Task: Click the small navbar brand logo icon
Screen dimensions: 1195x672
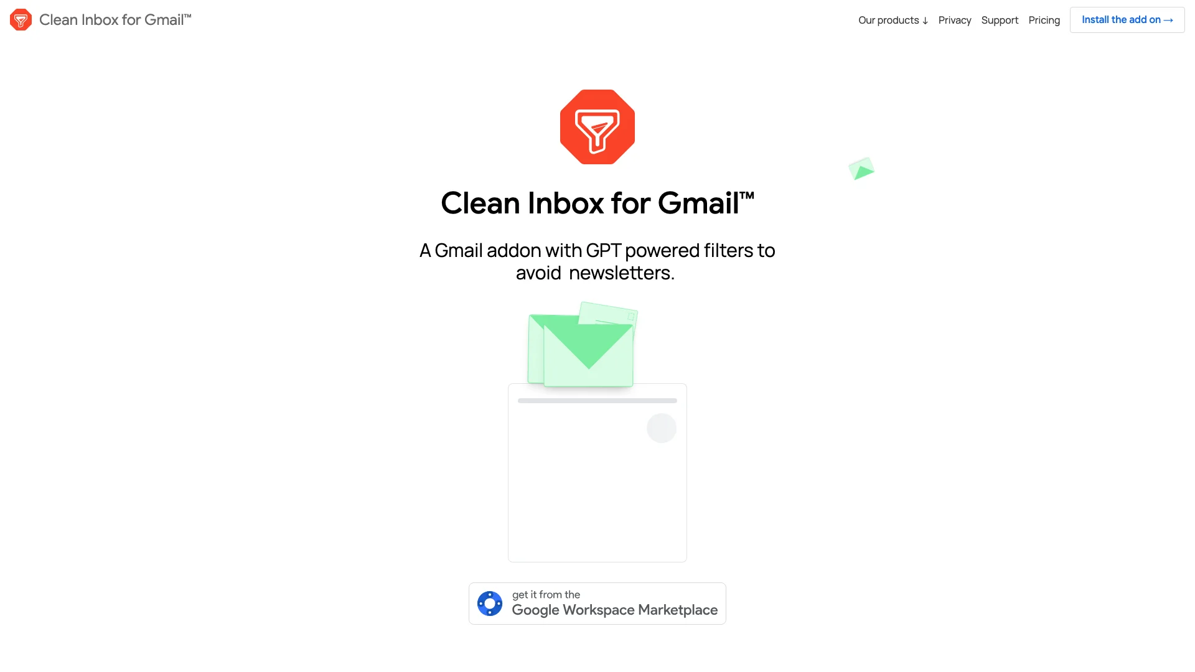Action: coord(21,20)
